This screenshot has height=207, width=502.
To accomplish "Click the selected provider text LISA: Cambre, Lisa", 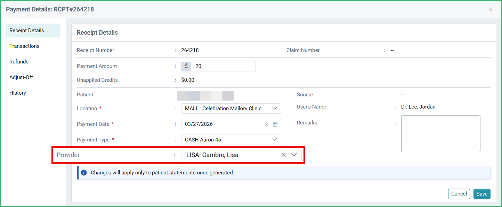I will pyautogui.click(x=212, y=155).
